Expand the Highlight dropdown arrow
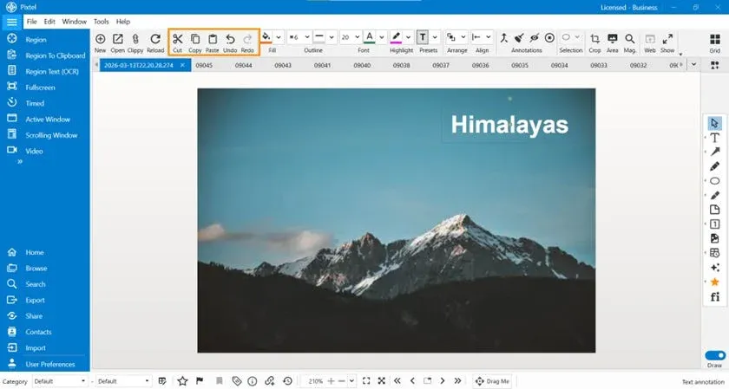The image size is (729, 389). pos(408,37)
